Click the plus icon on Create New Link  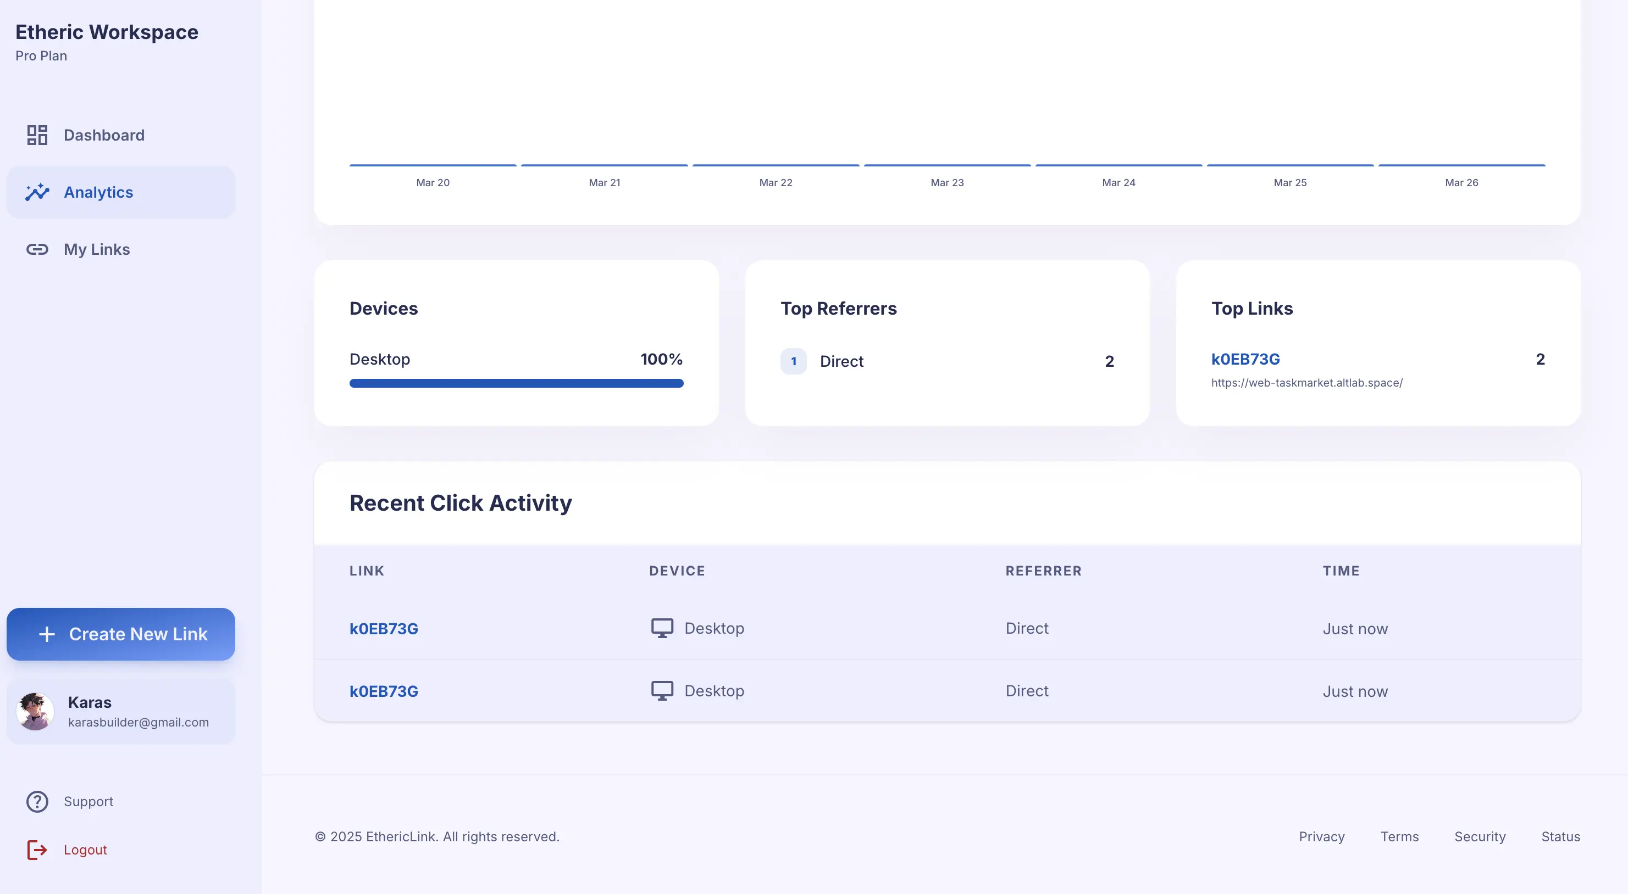pos(47,634)
